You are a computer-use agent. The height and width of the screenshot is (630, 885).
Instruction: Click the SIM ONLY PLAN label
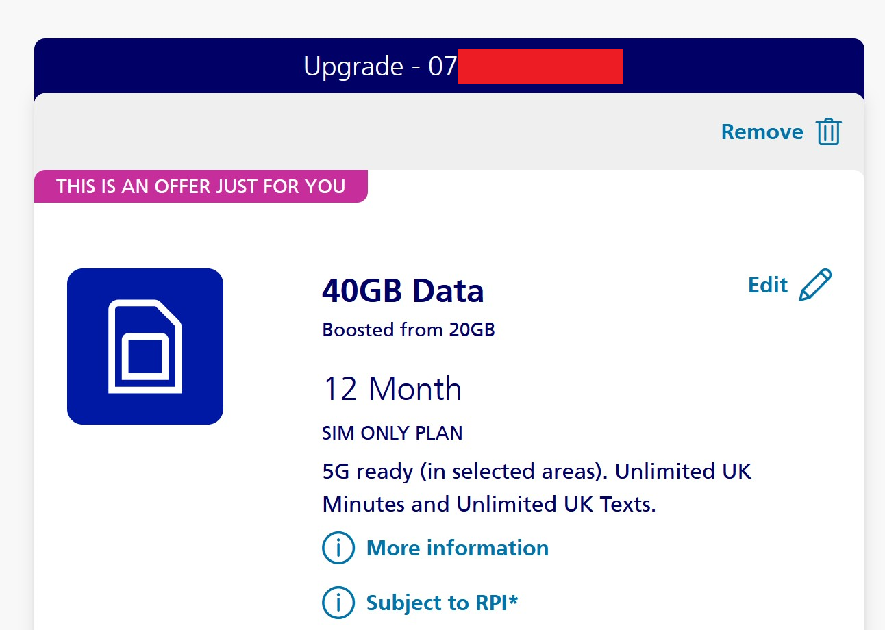point(392,433)
